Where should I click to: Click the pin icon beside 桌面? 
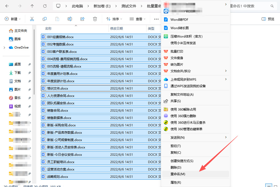click(30, 64)
